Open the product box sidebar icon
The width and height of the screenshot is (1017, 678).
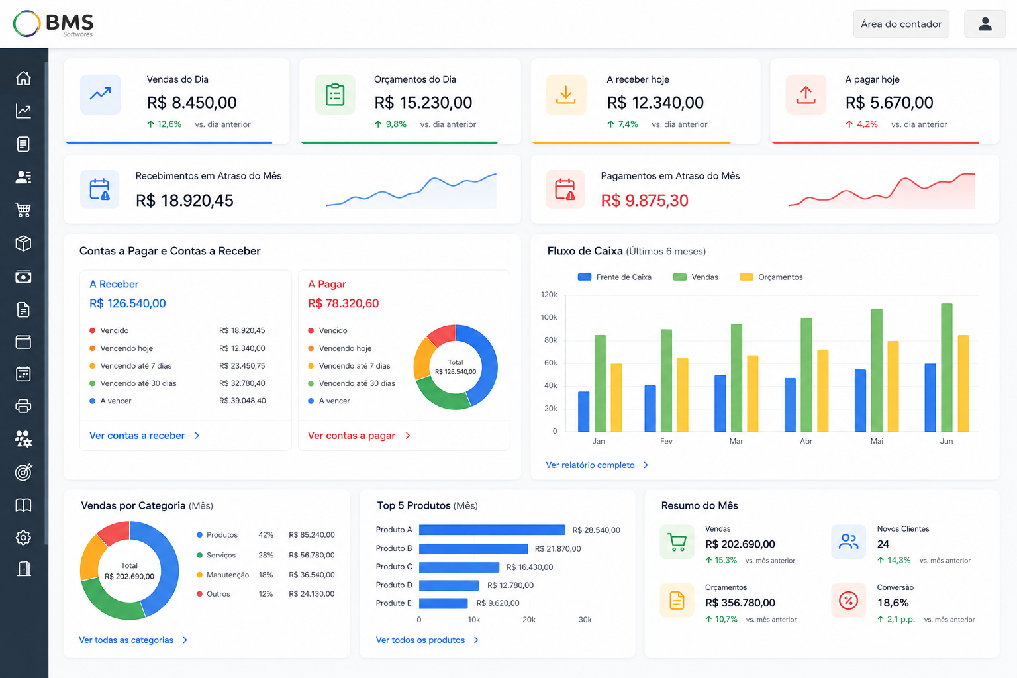(x=23, y=243)
